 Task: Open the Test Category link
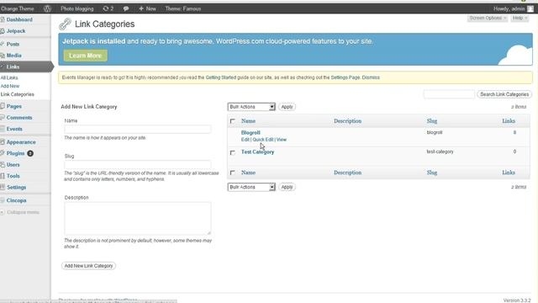click(257, 151)
